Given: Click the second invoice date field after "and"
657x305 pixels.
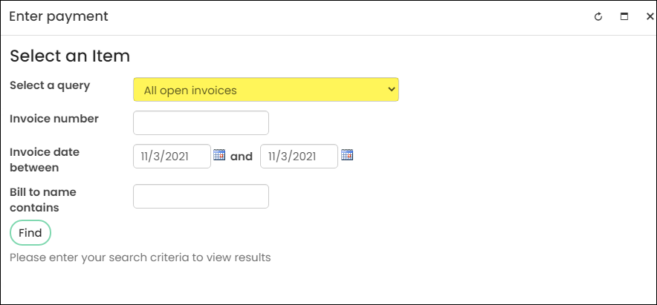Looking at the screenshot, I should point(299,157).
